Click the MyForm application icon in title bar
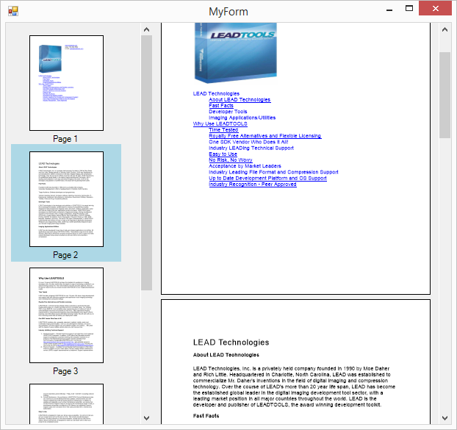The width and height of the screenshot is (457, 430). point(12,11)
